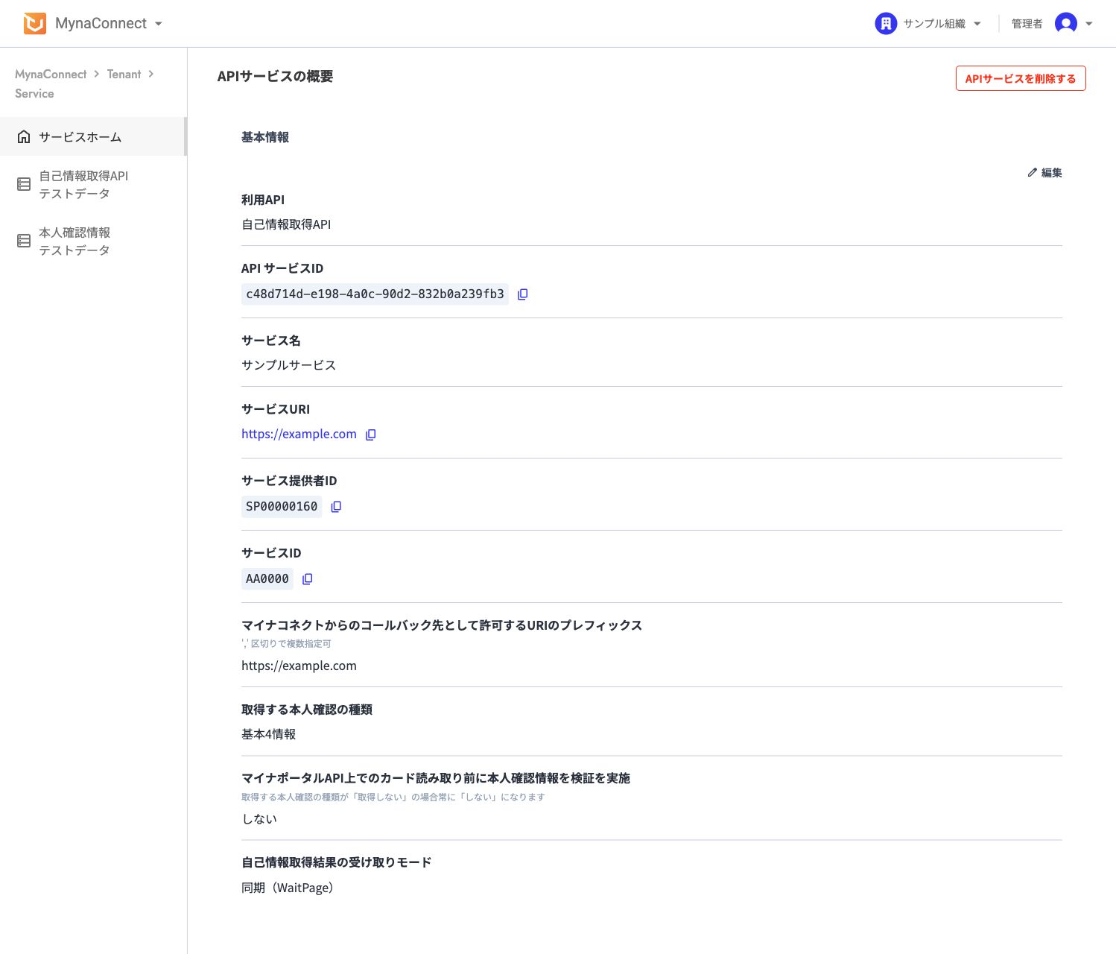Open 自己情報取得API テストデータ sidebar item
This screenshot has width=1116, height=954.
click(93, 184)
